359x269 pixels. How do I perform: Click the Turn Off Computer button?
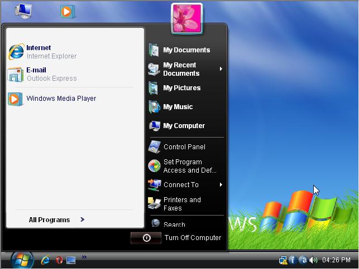[x=178, y=238]
